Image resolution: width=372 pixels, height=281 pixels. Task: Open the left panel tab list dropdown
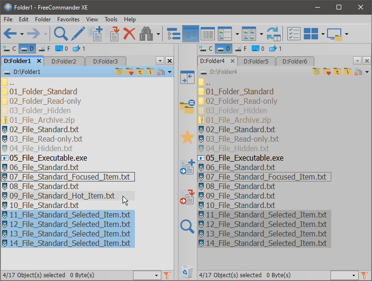click(x=159, y=61)
